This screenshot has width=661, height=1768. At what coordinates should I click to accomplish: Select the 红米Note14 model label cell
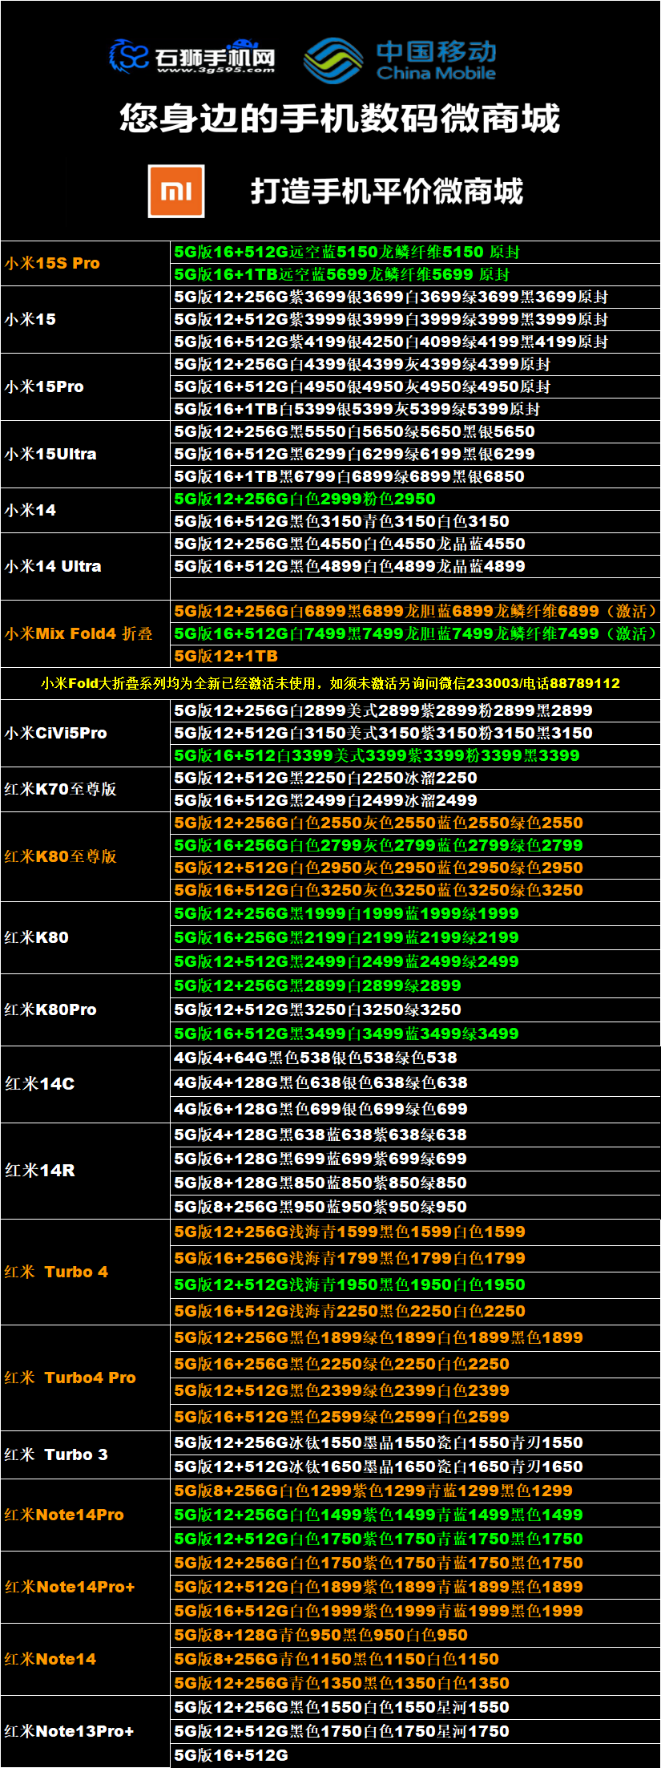pos(86,1659)
